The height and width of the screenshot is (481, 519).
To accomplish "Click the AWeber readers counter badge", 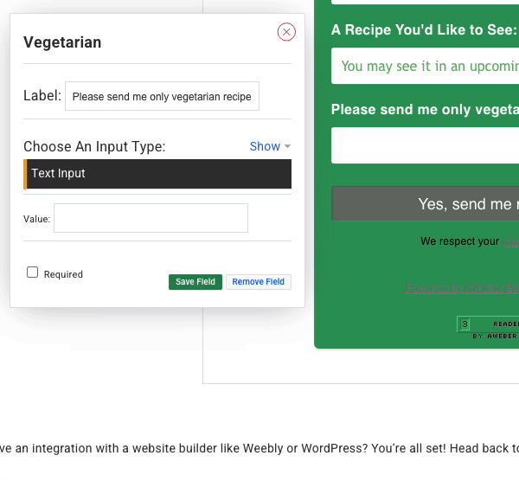I will point(488,325).
